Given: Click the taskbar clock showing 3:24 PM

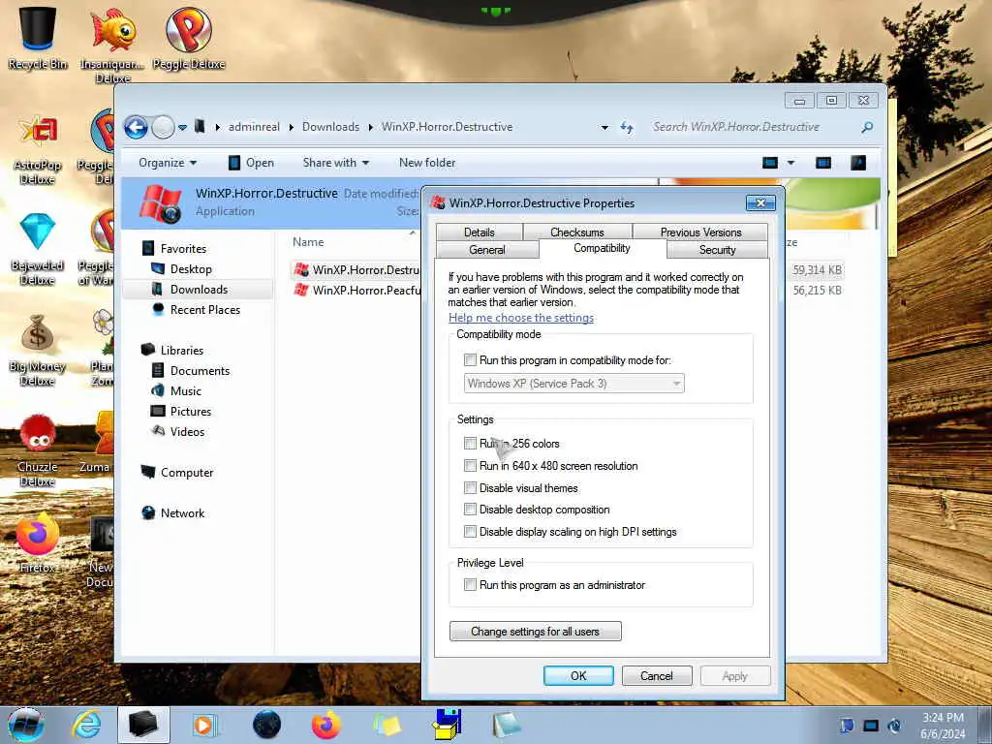Looking at the screenshot, I should coord(943,726).
